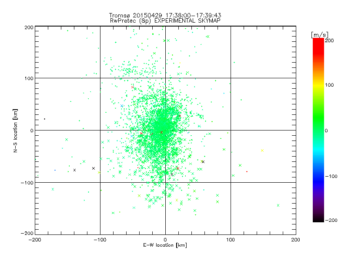Pick the cyan band of the color bar
Image resolution: width=348 pixels, height=261 pixels.
(x=318, y=150)
